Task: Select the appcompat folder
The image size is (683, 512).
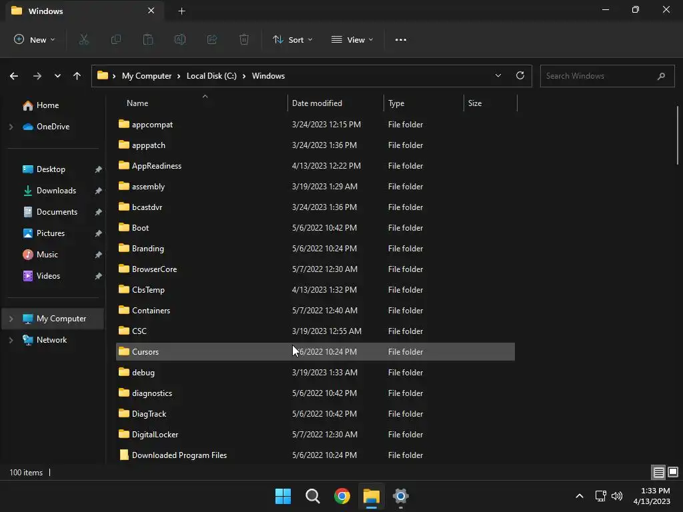Action: click(315, 125)
